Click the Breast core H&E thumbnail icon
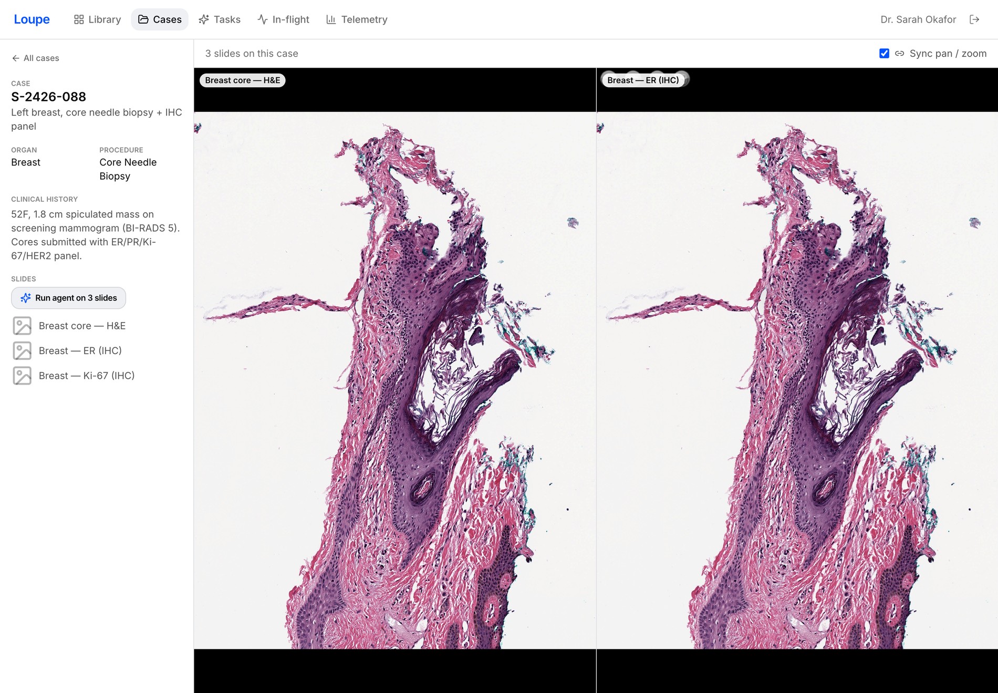Screen dimensions: 998x693 22,326
